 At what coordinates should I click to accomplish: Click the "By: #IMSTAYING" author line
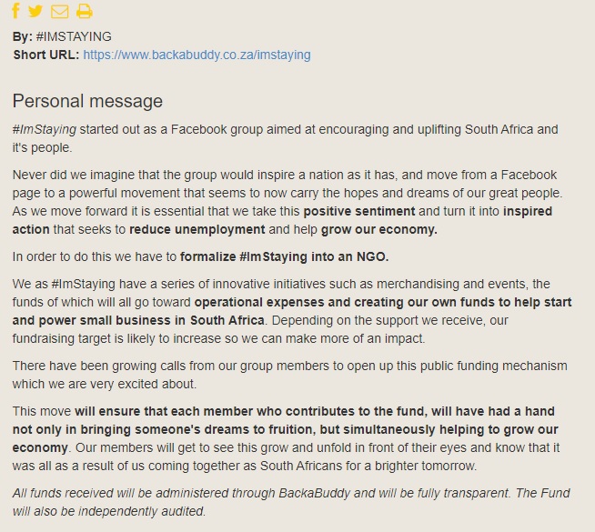click(x=62, y=36)
